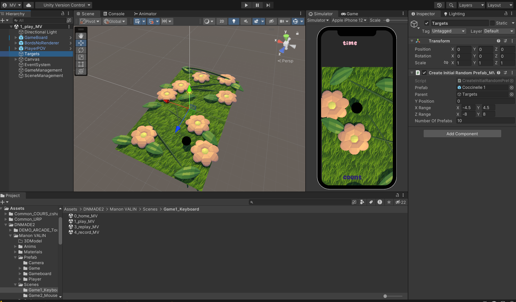Toggle 2D view mode in Scene
The width and height of the screenshot is (516, 302).
click(x=222, y=21)
